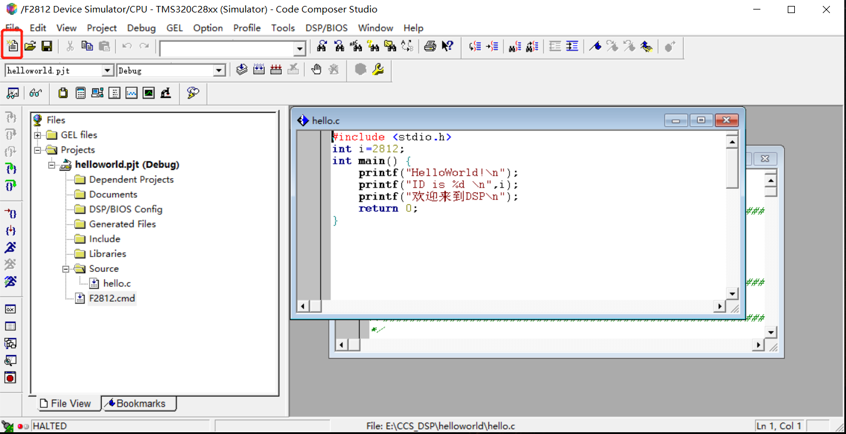Select the Generated Files folder
This screenshot has width=846, height=434.
tap(122, 224)
